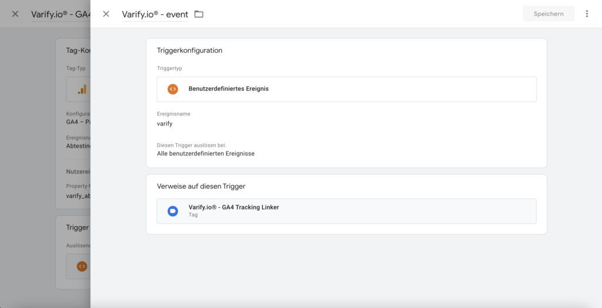The height and width of the screenshot is (308, 602).
Task: Click Alle benutzerdefinierten Ereignisse text
Action: click(206, 154)
